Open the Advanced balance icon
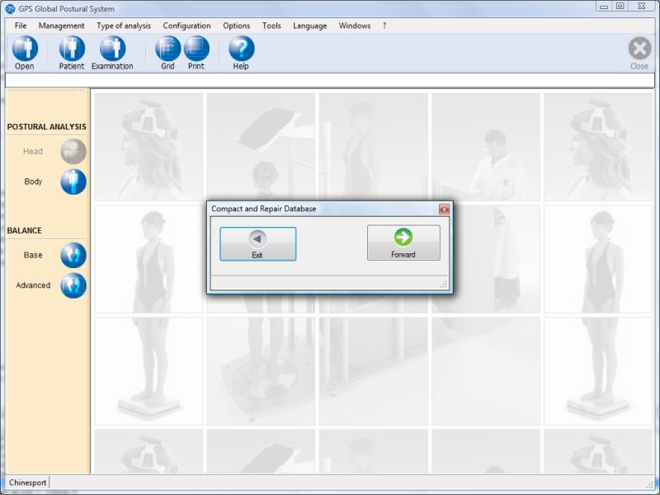This screenshot has width=660, height=495. click(73, 285)
